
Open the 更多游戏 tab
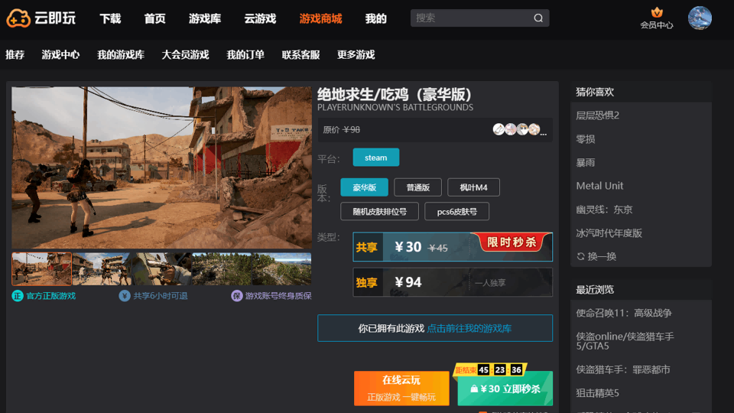pyautogui.click(x=356, y=55)
